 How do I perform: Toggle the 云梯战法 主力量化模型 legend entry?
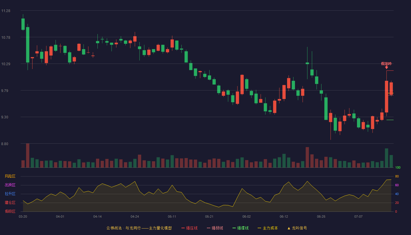(x=139, y=228)
